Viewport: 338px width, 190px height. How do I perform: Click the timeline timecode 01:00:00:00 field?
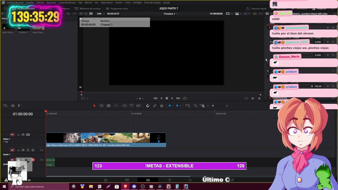coord(23,114)
